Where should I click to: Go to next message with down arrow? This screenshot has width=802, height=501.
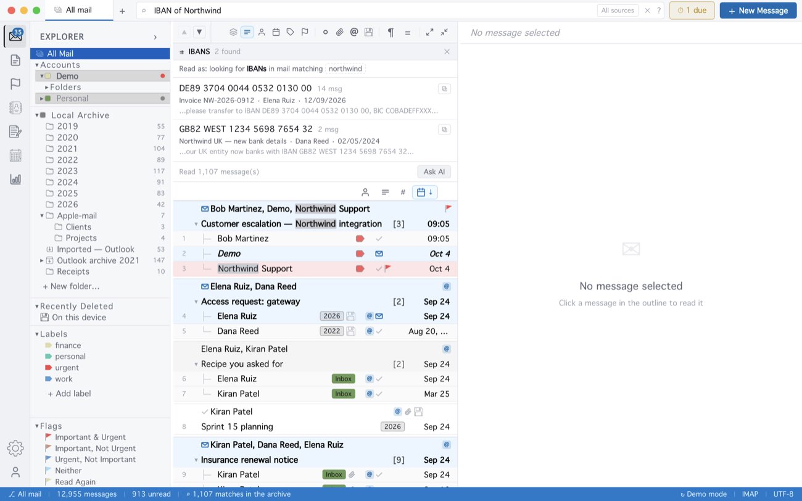coord(199,32)
